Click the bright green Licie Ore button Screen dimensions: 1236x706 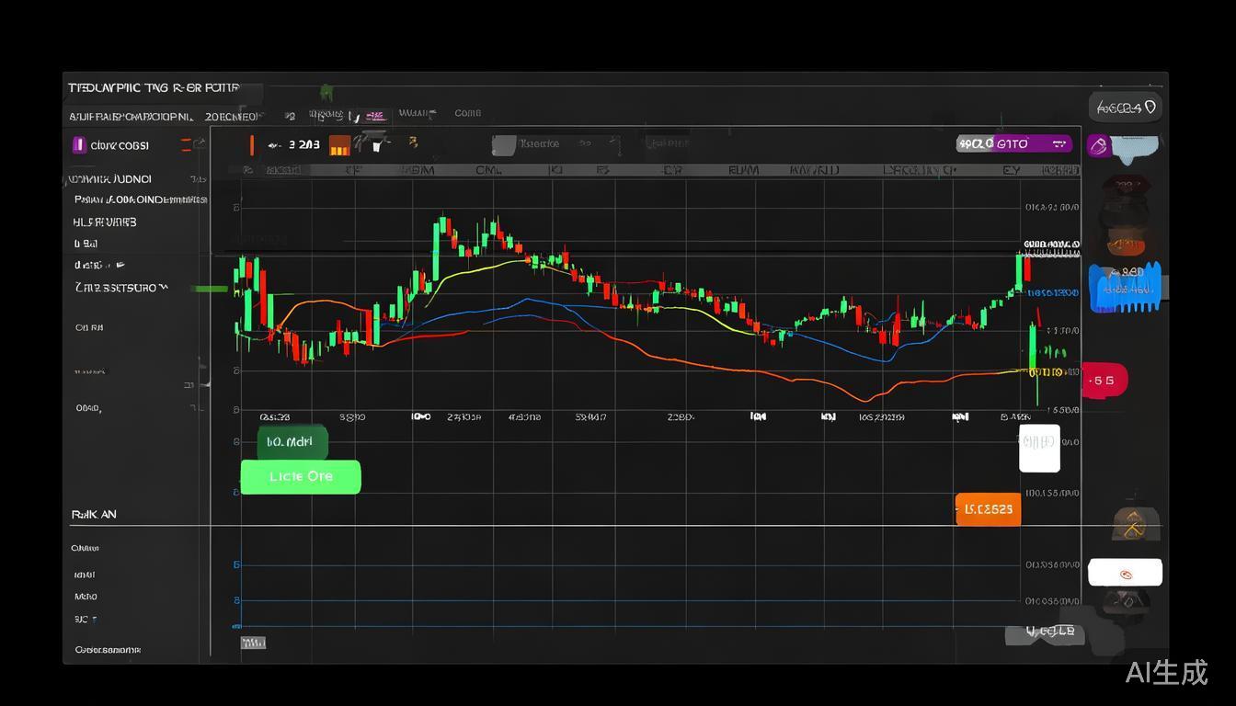(301, 477)
